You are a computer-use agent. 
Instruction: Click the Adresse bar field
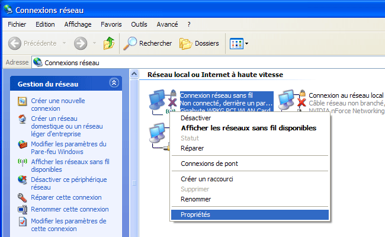pos(207,62)
